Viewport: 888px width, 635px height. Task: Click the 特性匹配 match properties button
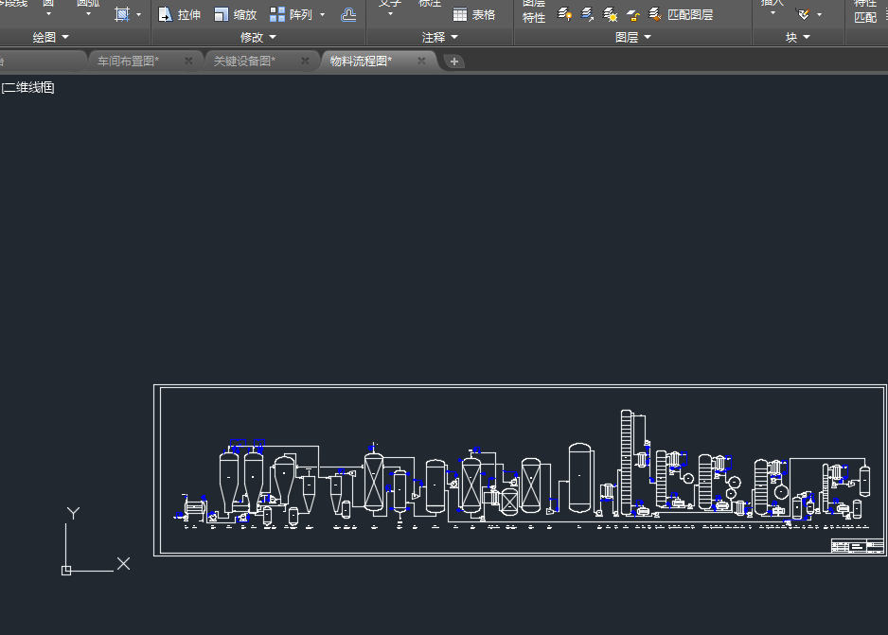pyautogui.click(x=864, y=11)
